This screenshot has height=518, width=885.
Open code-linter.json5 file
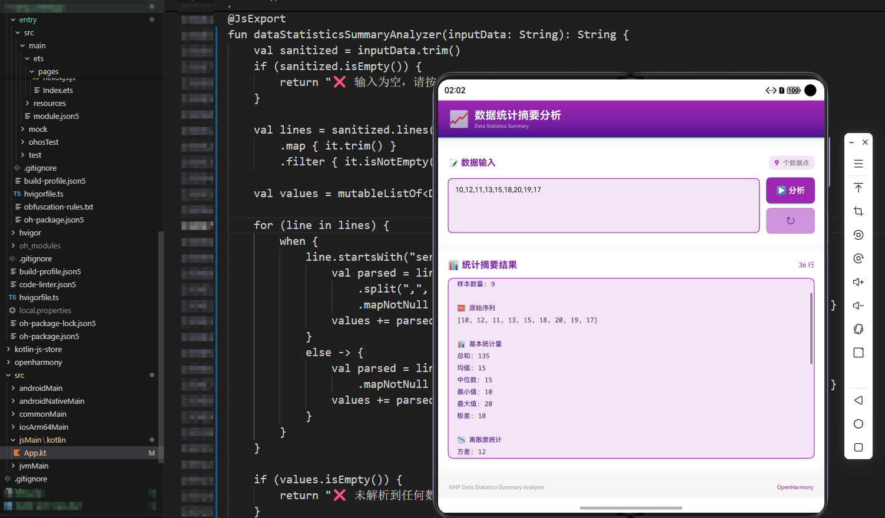[47, 285]
